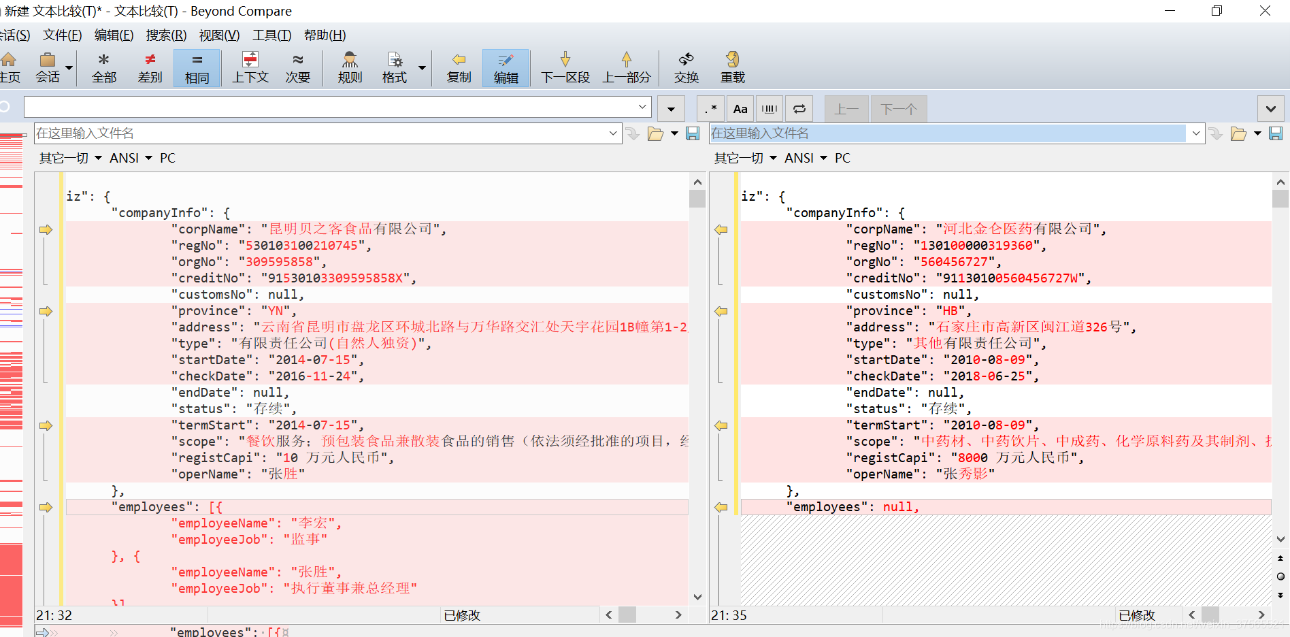Image resolution: width=1290 pixels, height=637 pixels.
Task: Open the 帮助(H) menu
Action: point(325,35)
